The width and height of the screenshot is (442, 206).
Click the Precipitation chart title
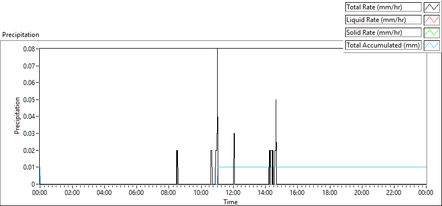click(x=20, y=35)
